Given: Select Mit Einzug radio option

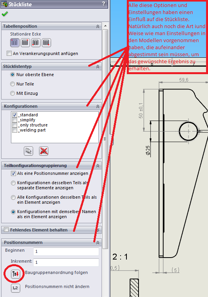Looking at the screenshot, I should (12, 93).
